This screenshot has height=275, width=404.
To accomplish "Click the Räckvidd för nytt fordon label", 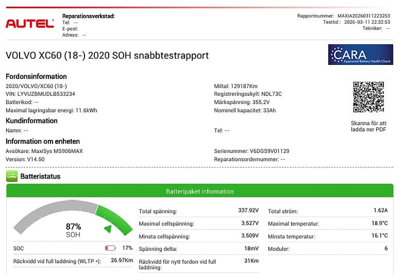I will click(177, 264).
